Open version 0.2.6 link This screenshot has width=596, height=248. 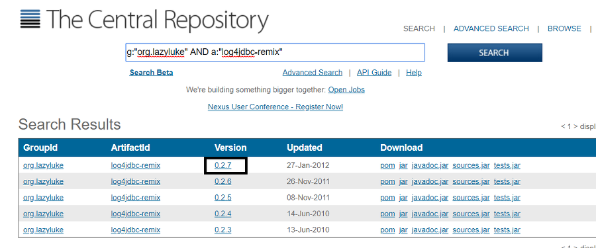(223, 182)
